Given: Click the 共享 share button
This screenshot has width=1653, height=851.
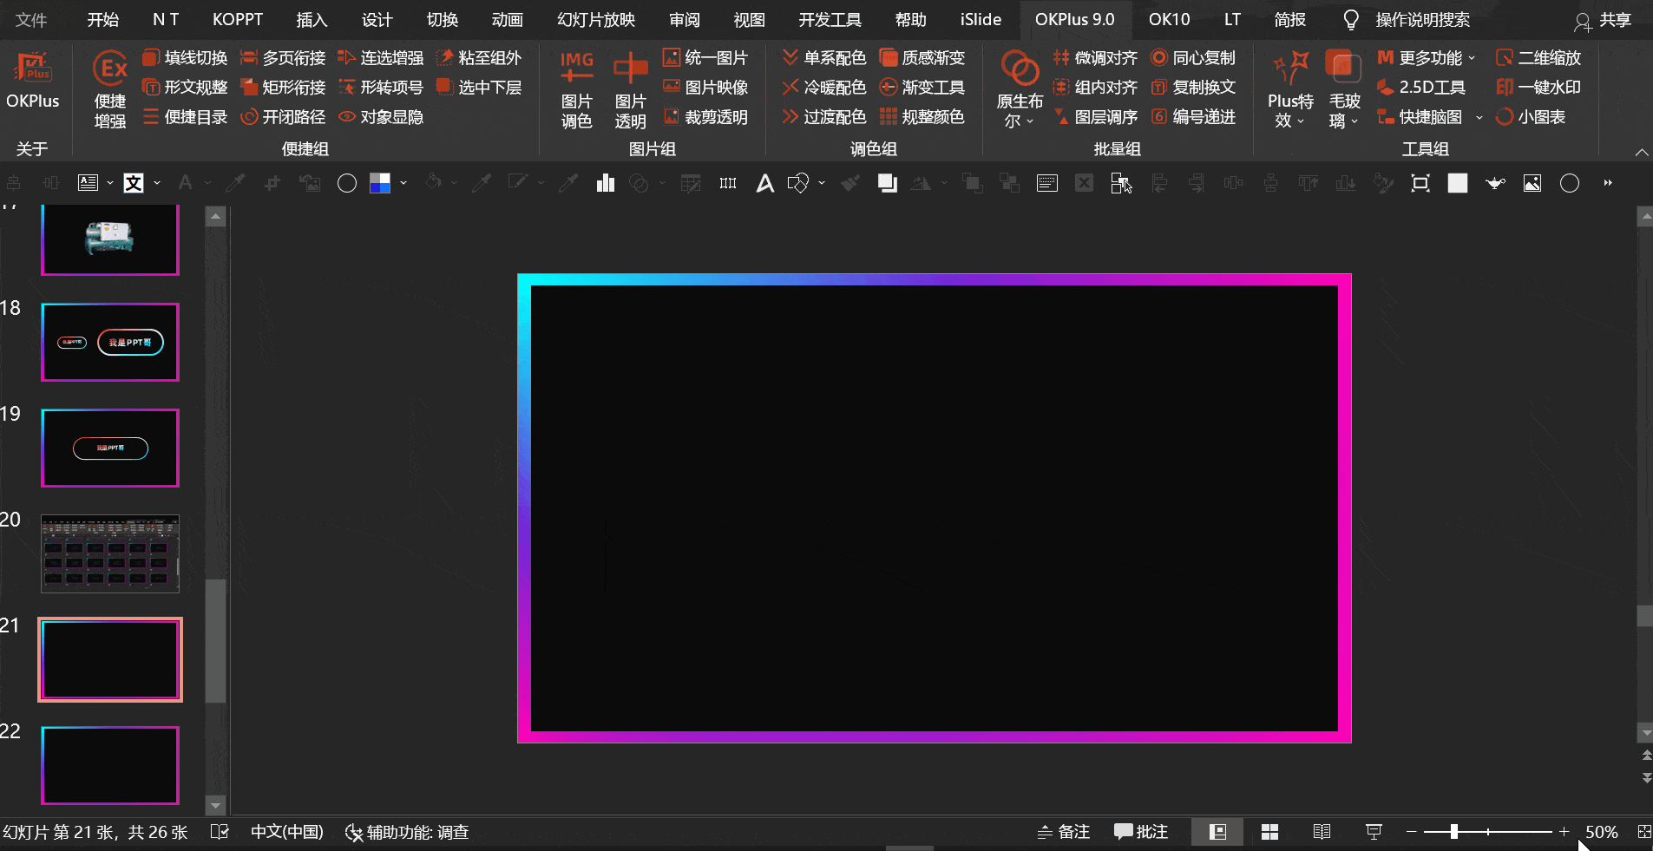Looking at the screenshot, I should (1604, 19).
